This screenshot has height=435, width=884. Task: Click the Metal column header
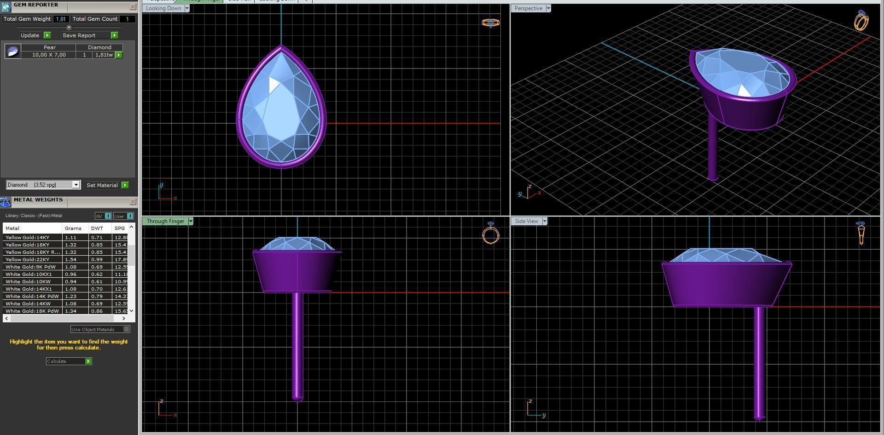coord(32,228)
